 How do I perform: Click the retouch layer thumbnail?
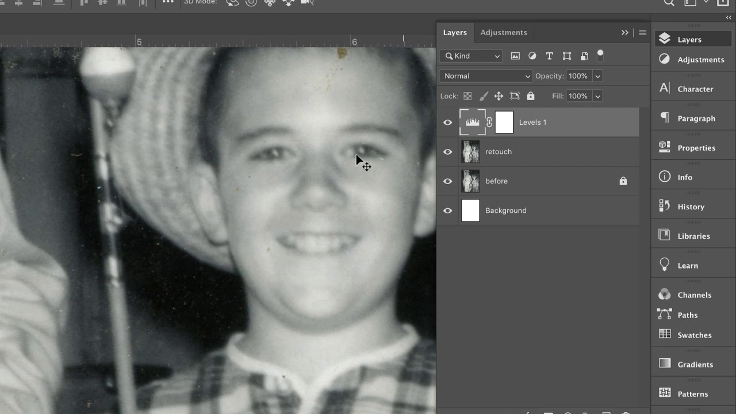470,152
